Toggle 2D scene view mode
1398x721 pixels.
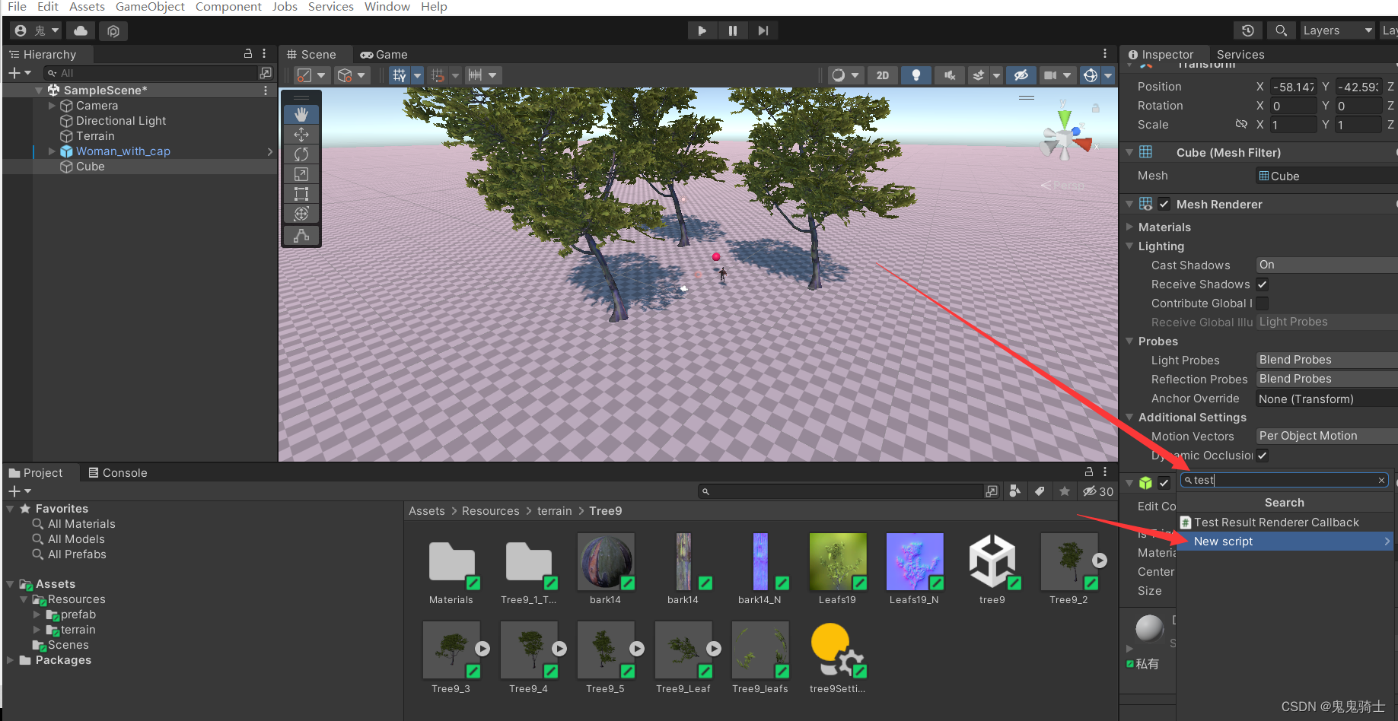[882, 75]
